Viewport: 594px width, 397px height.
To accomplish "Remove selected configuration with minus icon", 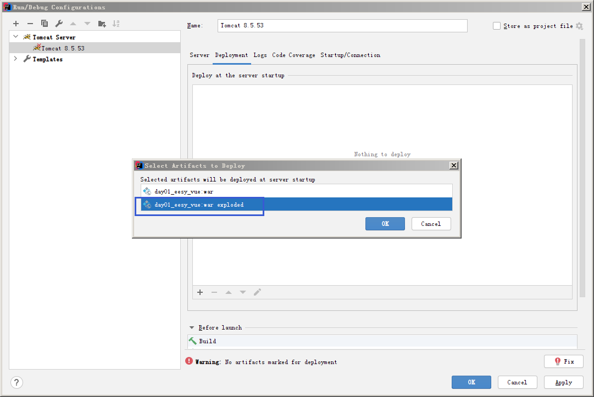I will coord(30,24).
